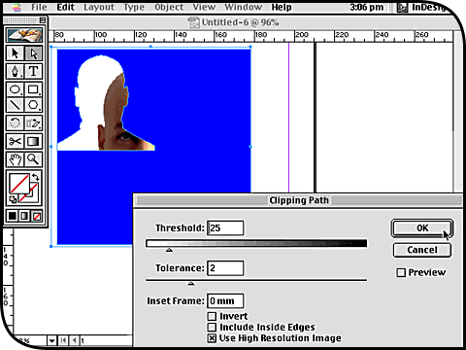466x350 pixels.
Task: Select the Rotate tool
Action: tap(16, 123)
